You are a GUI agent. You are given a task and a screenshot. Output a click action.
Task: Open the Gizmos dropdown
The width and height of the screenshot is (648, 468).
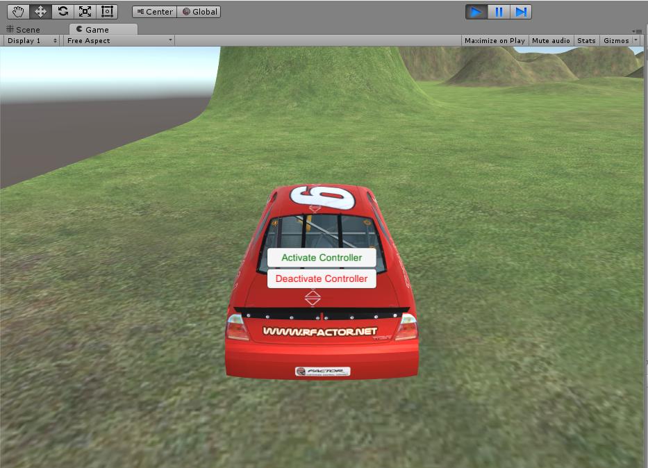[617, 40]
